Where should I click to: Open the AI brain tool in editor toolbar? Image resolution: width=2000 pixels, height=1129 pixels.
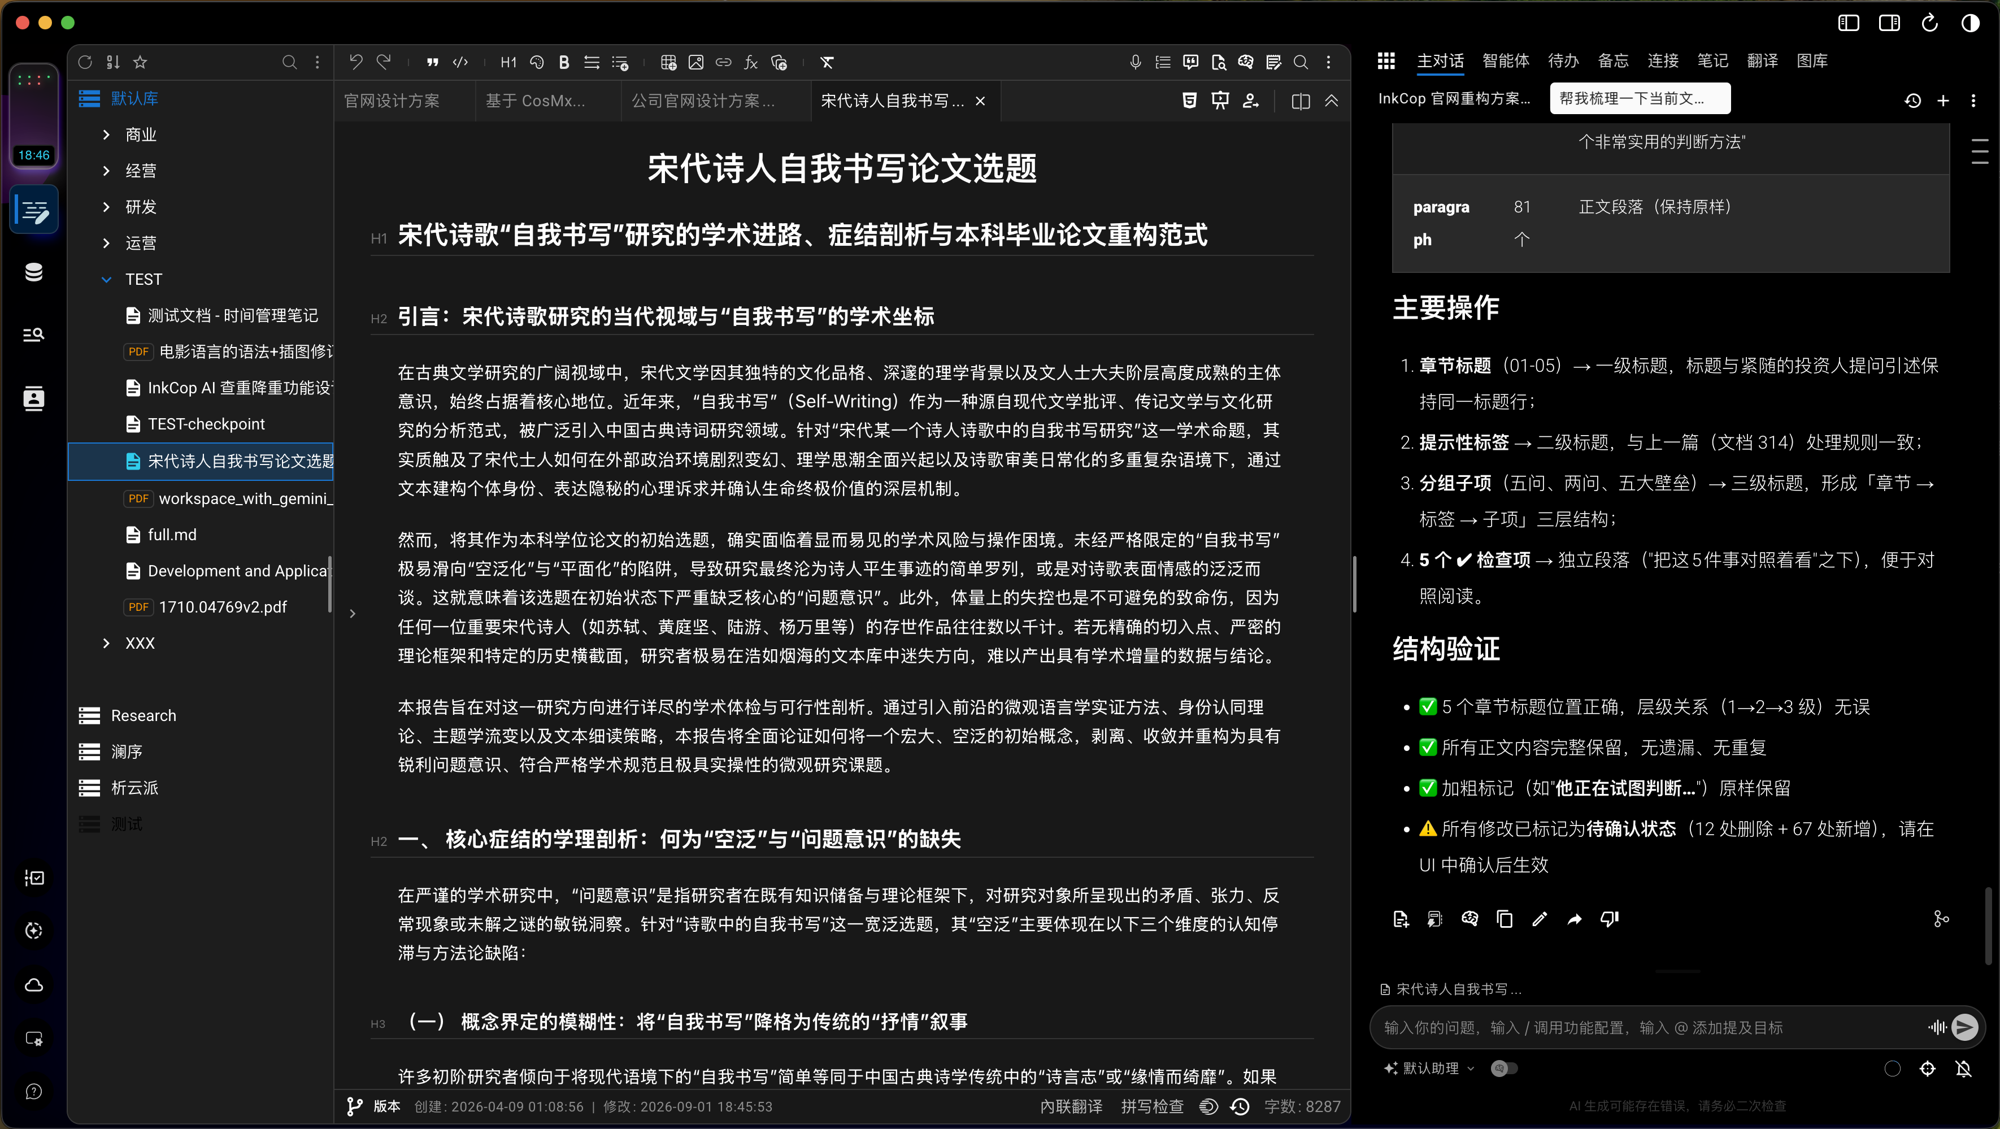click(x=1245, y=62)
